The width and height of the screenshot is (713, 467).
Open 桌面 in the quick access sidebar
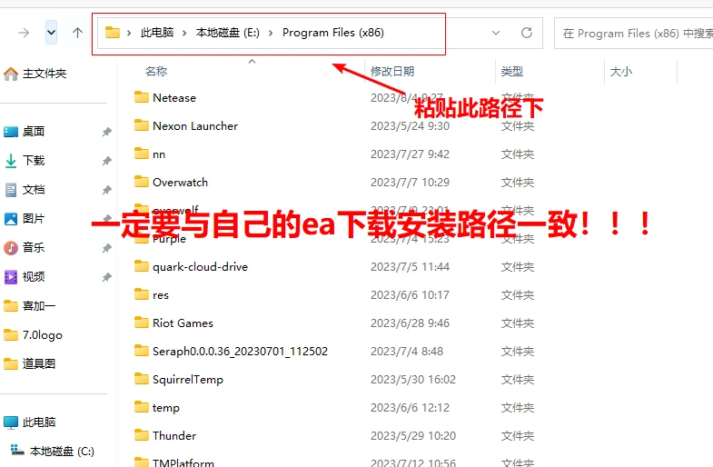pyautogui.click(x=34, y=131)
